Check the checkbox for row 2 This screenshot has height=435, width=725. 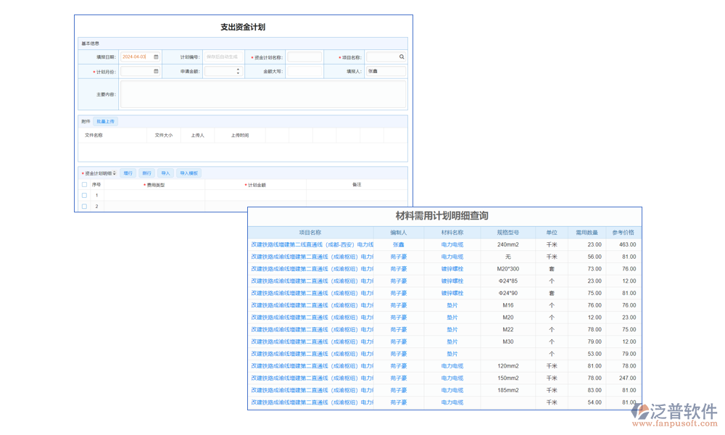coord(84,207)
